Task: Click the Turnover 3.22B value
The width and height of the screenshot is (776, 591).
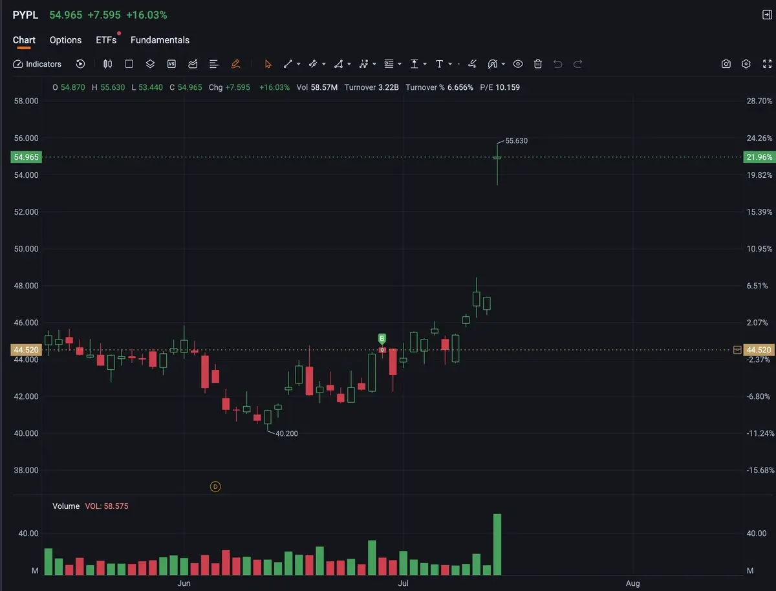Action: pos(372,87)
